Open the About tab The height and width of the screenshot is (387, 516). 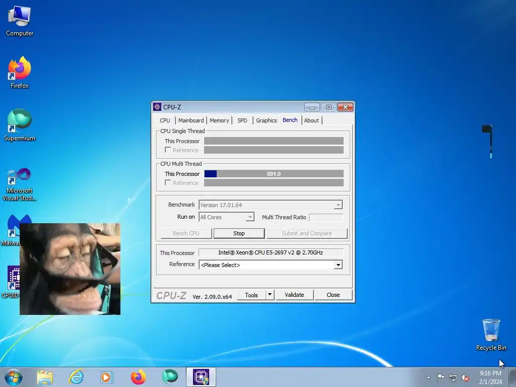point(311,120)
